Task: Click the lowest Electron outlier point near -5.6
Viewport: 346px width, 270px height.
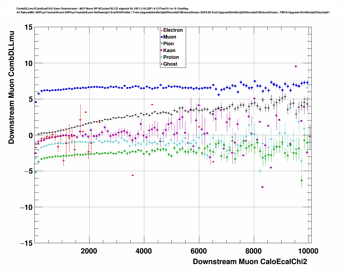Action: [133, 175]
